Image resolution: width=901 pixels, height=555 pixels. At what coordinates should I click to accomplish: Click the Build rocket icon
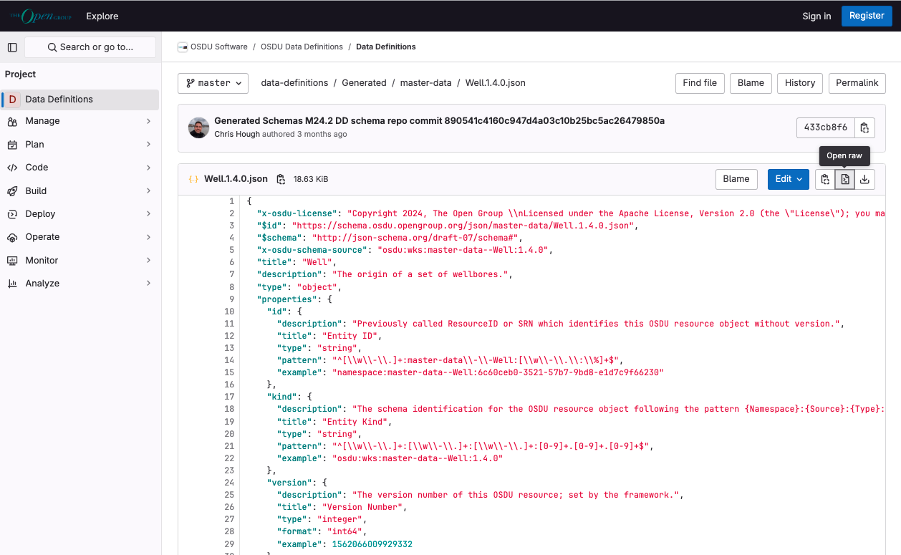tap(12, 191)
